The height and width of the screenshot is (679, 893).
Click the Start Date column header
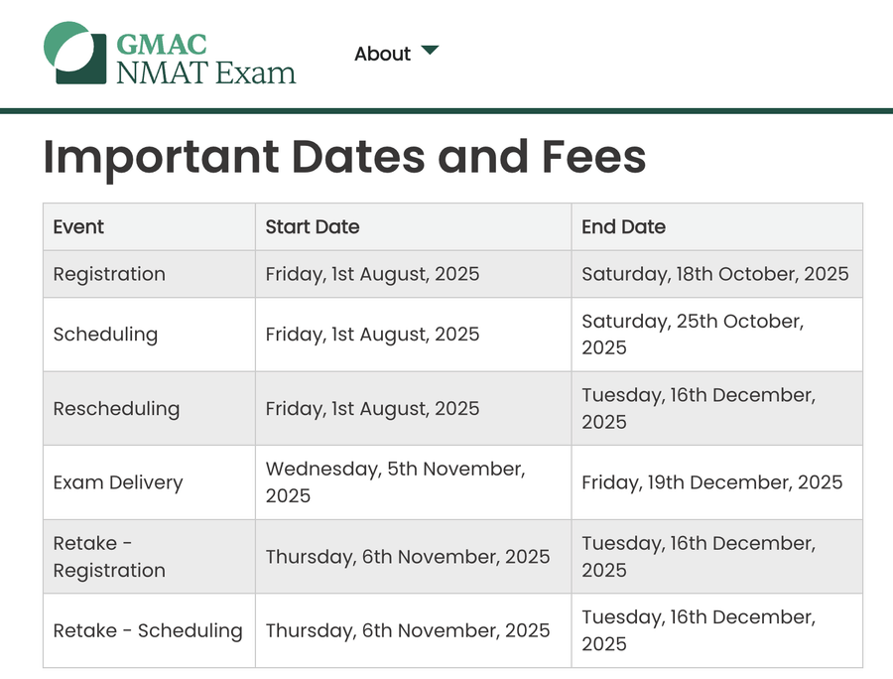312,226
